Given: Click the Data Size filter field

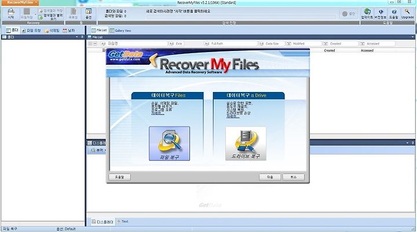Looking at the screenshot, I should coord(272,43).
